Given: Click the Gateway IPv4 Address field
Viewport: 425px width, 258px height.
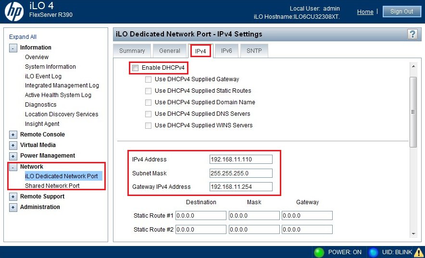Looking at the screenshot, I should coord(241,187).
